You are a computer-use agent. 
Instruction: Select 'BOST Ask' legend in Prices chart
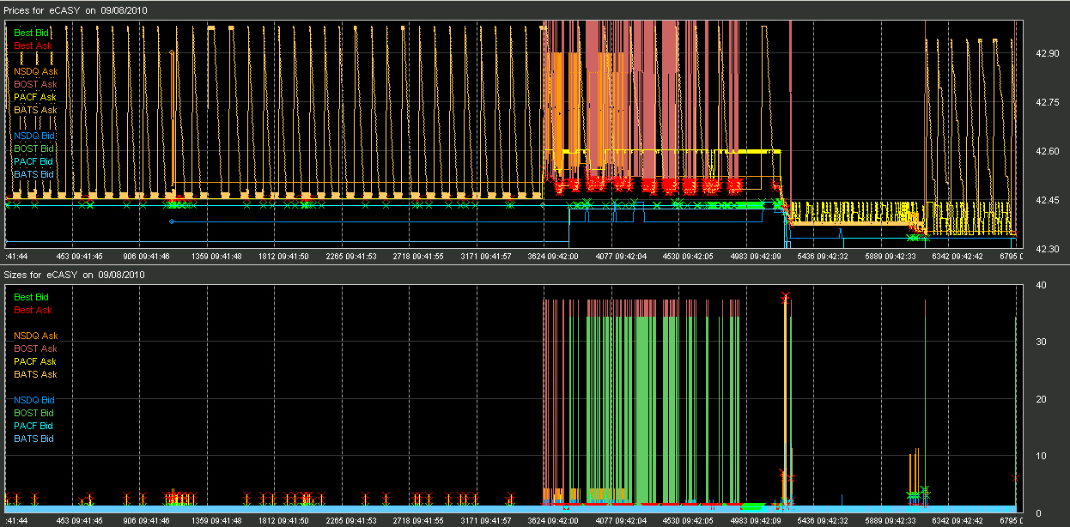click(35, 84)
